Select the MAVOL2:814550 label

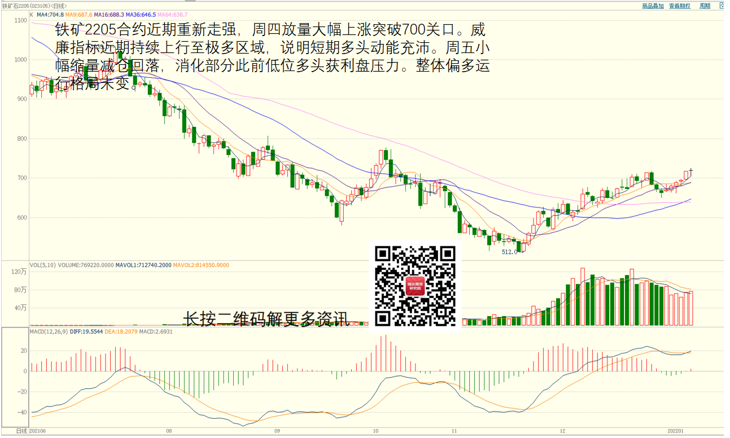pyautogui.click(x=201, y=265)
